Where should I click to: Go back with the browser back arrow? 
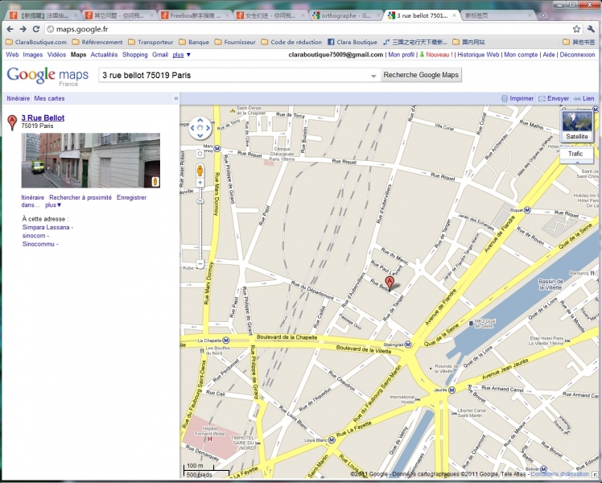tap(10, 29)
